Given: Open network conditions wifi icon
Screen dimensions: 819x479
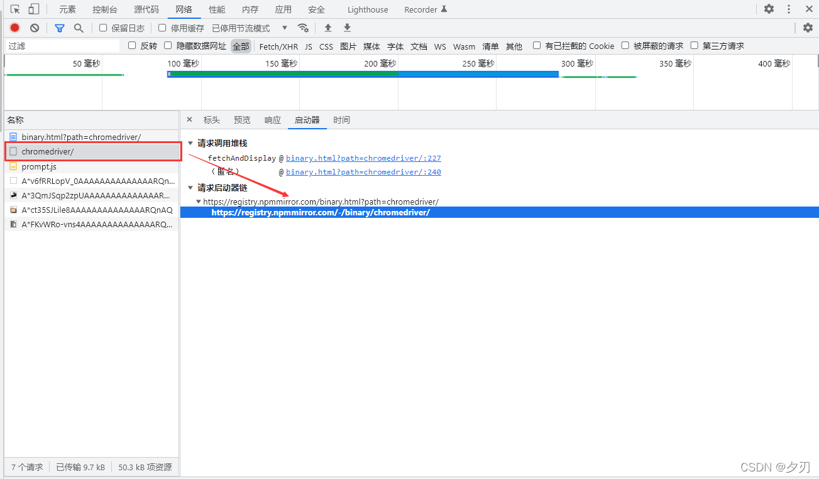Looking at the screenshot, I should pyautogui.click(x=303, y=28).
